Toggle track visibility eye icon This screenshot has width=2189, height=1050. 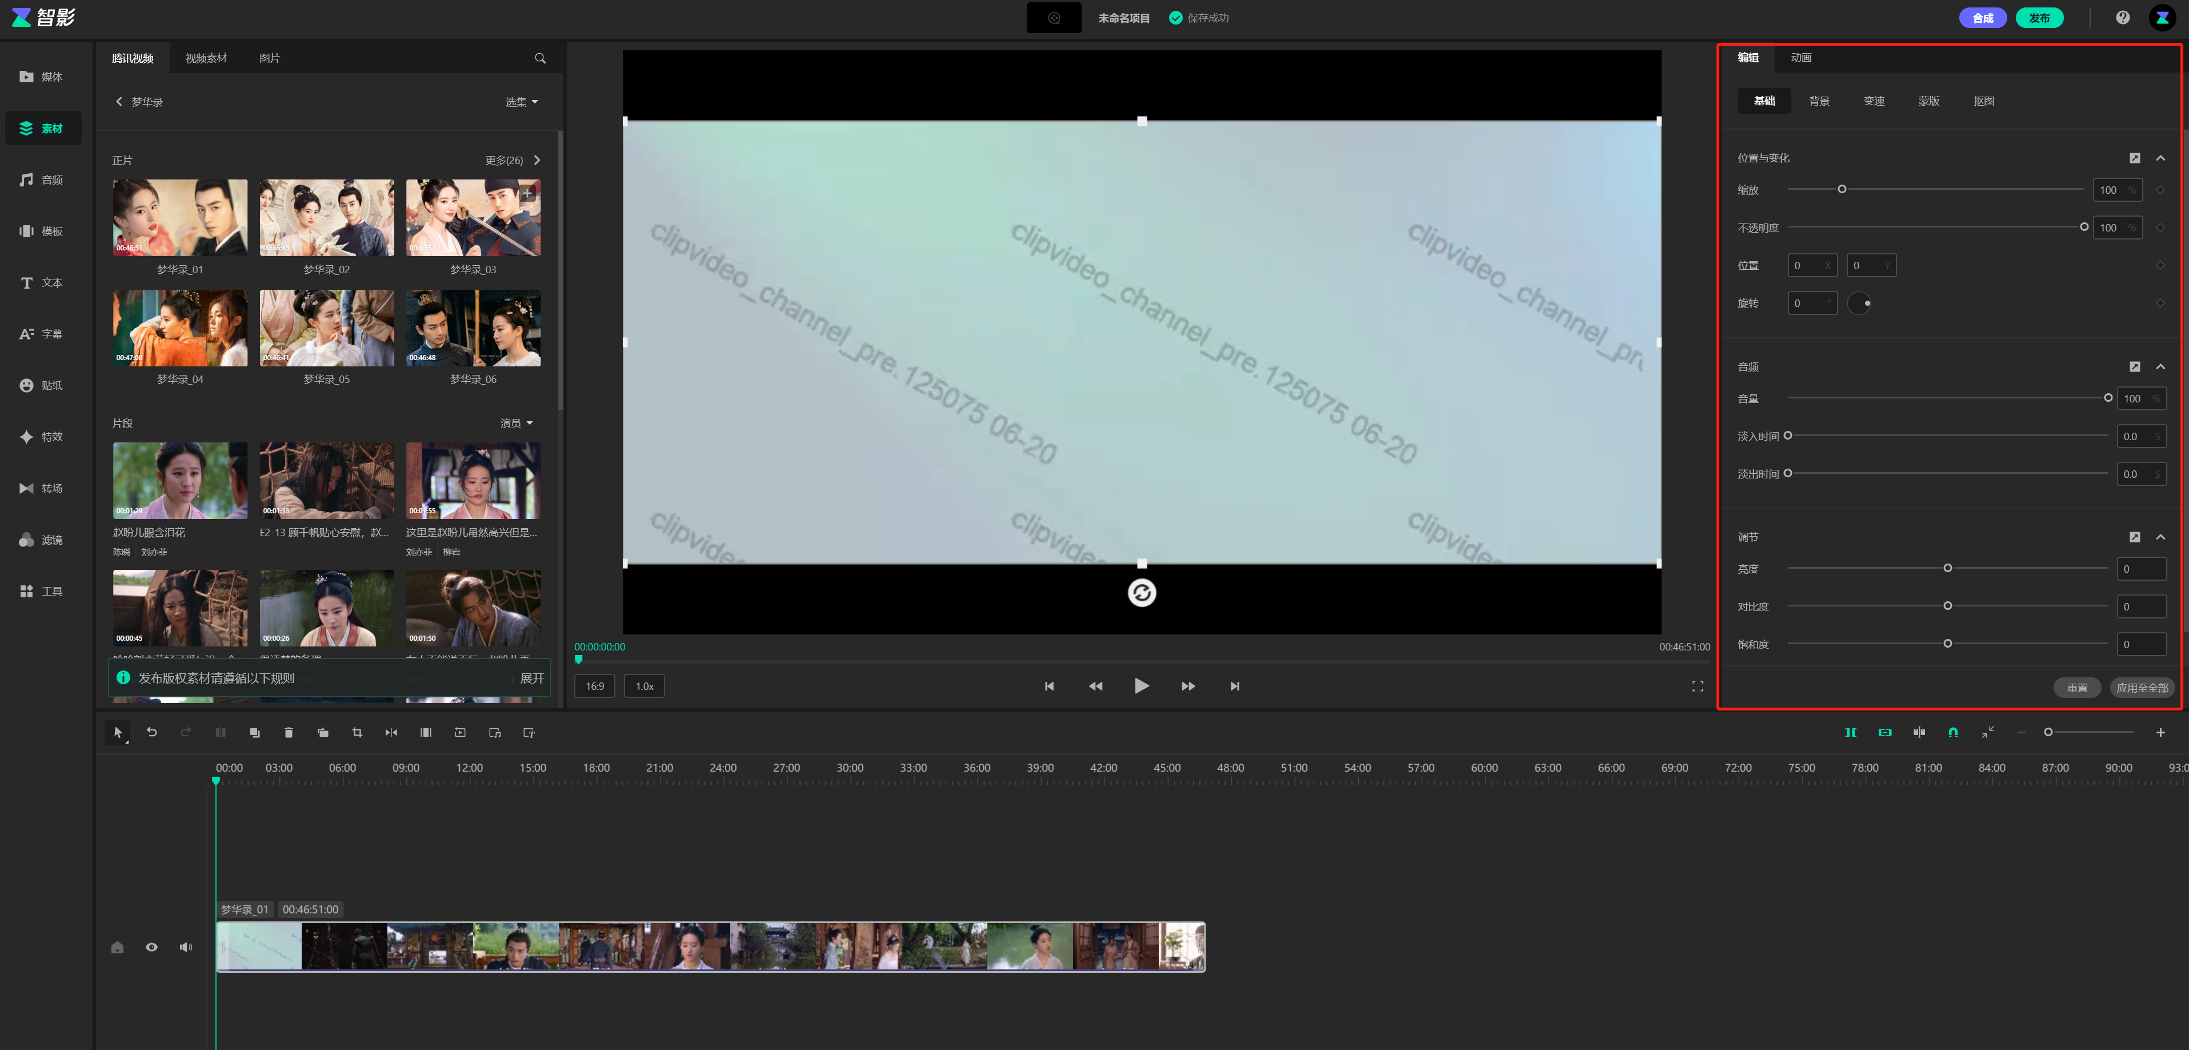tap(151, 947)
